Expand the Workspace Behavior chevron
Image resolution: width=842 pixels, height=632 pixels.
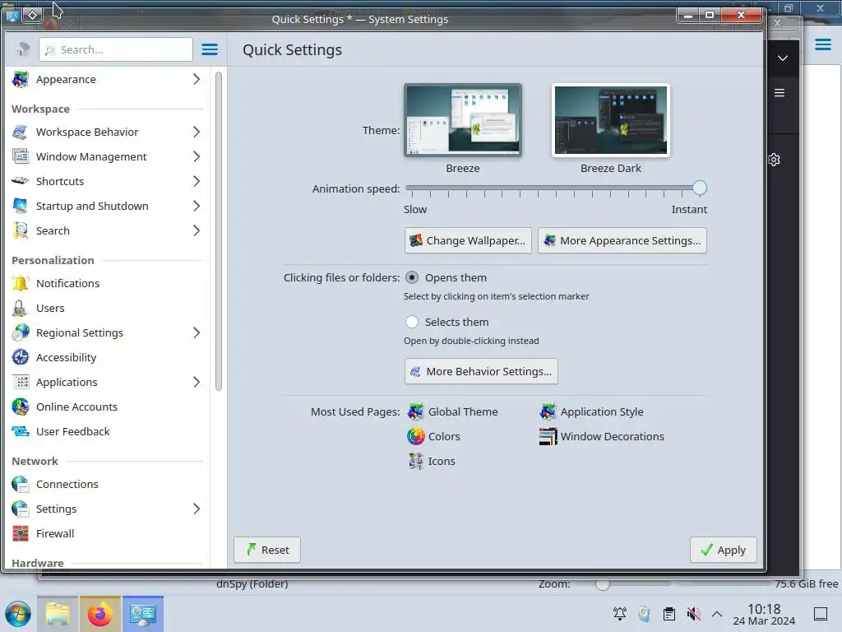pos(197,132)
